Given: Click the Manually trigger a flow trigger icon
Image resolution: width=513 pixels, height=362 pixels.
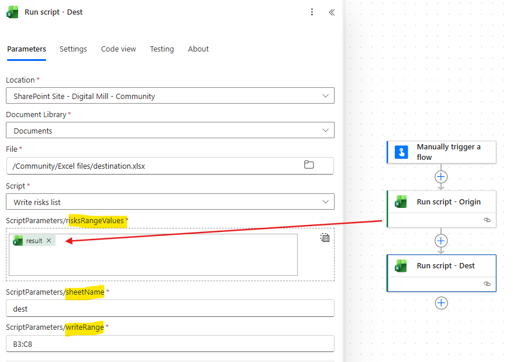Looking at the screenshot, I should [401, 152].
